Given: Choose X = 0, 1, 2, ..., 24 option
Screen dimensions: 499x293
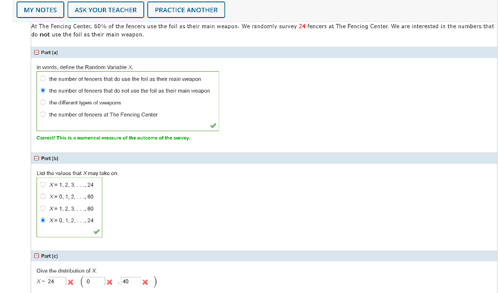Looking at the screenshot, I should 43,220.
